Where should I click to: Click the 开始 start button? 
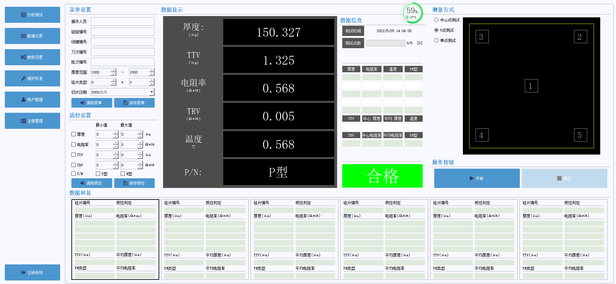tap(477, 178)
